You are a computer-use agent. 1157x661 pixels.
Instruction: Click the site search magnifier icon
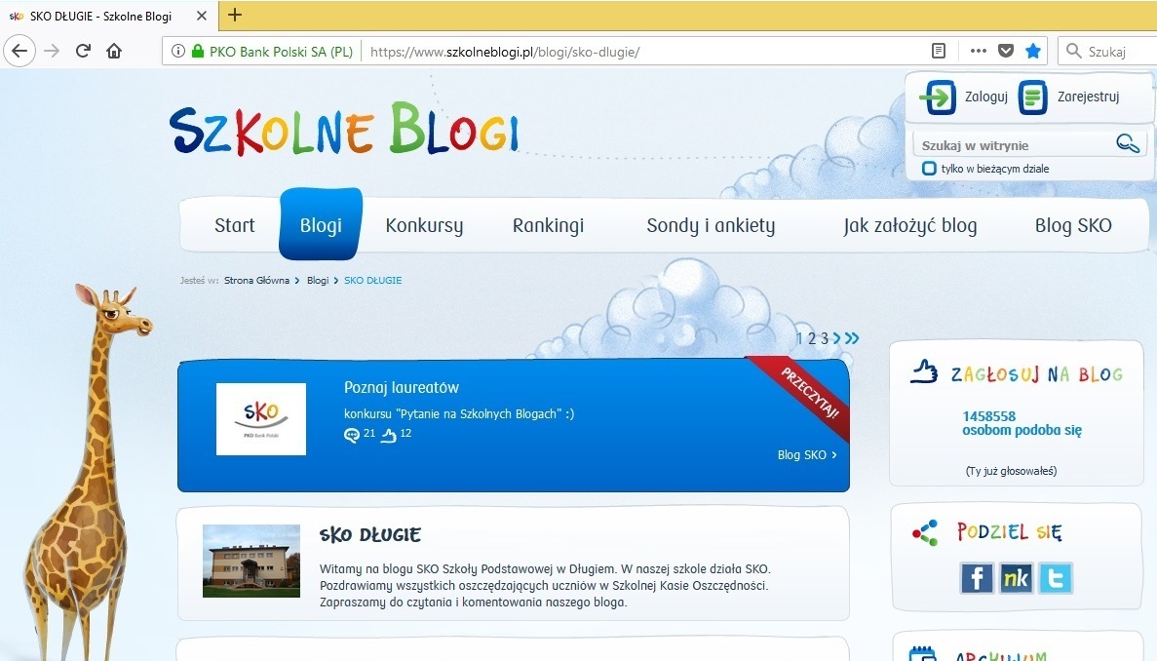1128,143
